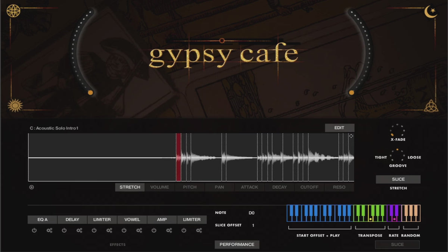Open the VOWEL effect settings gear icon
The height and width of the screenshot is (252, 448).
pos(139,230)
